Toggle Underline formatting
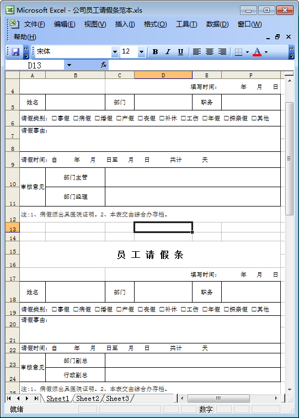 point(180,52)
